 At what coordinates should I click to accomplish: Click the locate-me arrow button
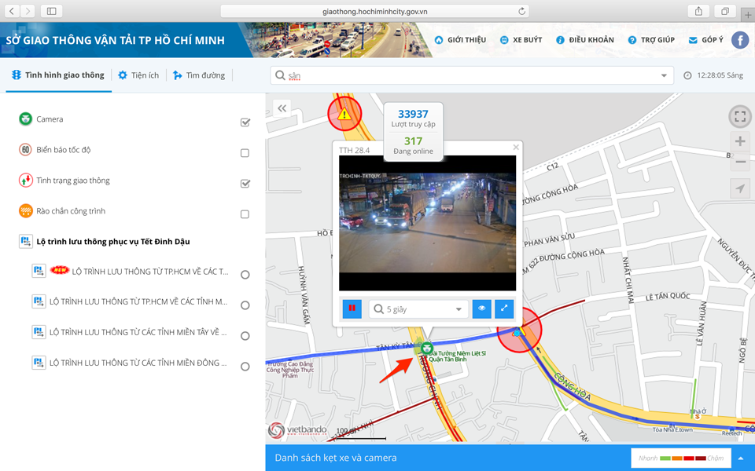click(x=740, y=188)
